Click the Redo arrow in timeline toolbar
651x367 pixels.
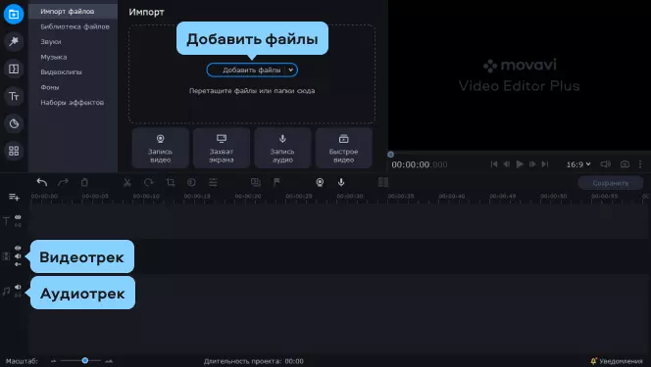[63, 182]
